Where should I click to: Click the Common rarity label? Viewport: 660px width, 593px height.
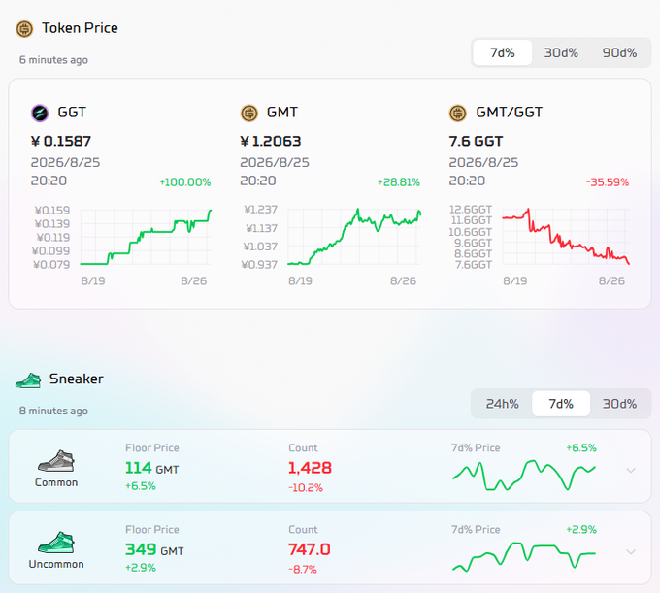pyautogui.click(x=56, y=482)
